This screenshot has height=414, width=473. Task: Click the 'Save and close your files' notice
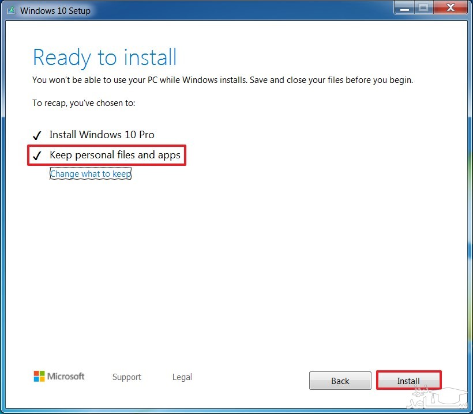pos(222,80)
